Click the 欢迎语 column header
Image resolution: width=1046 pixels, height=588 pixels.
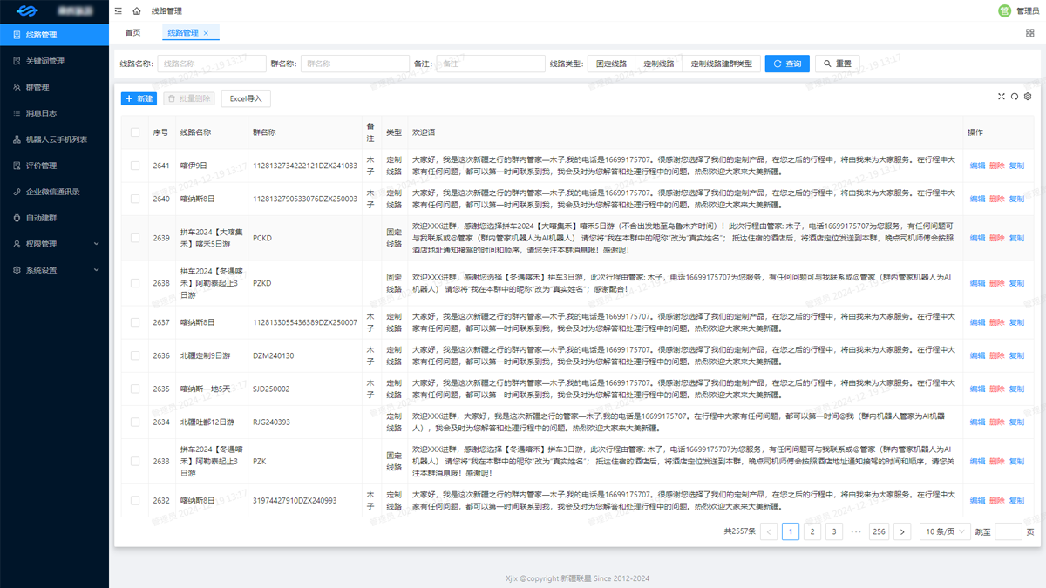click(x=424, y=132)
